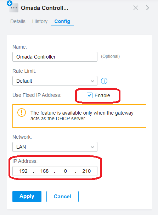Click the Network dropdown chevron arrow
This screenshot has height=215, width=158.
click(92, 147)
